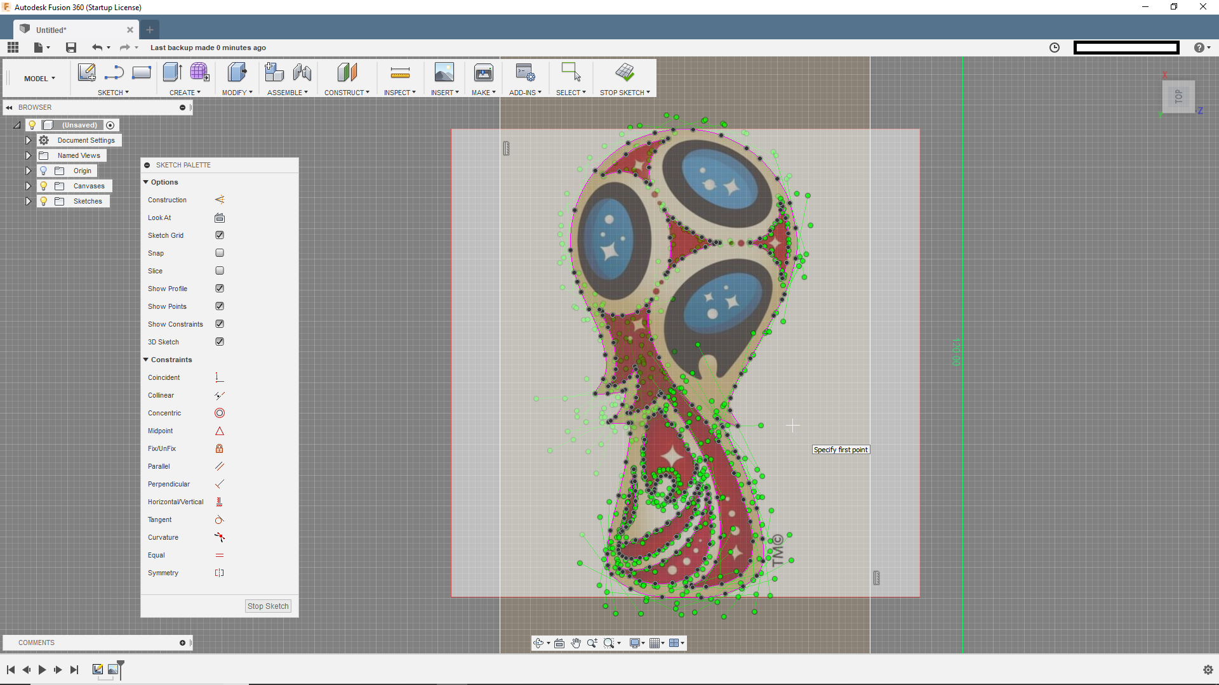Open the Scripts and Add-Ins icon
Image resolution: width=1219 pixels, height=685 pixels.
(525, 72)
